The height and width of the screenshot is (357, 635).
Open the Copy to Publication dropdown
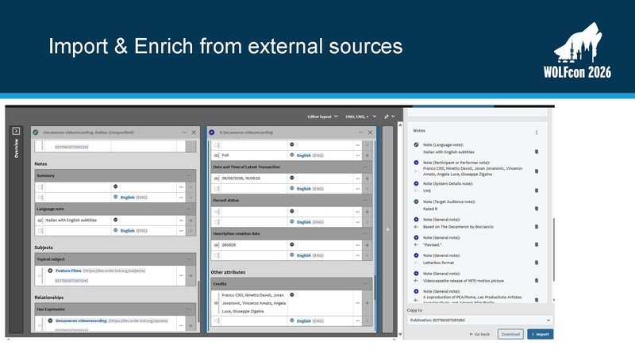[480, 321]
